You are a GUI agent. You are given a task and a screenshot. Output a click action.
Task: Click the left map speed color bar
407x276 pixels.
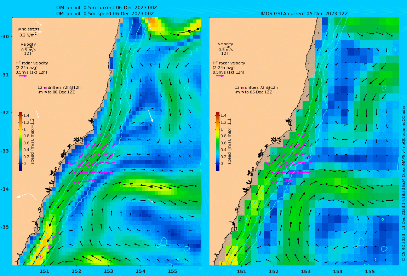pos(21,142)
